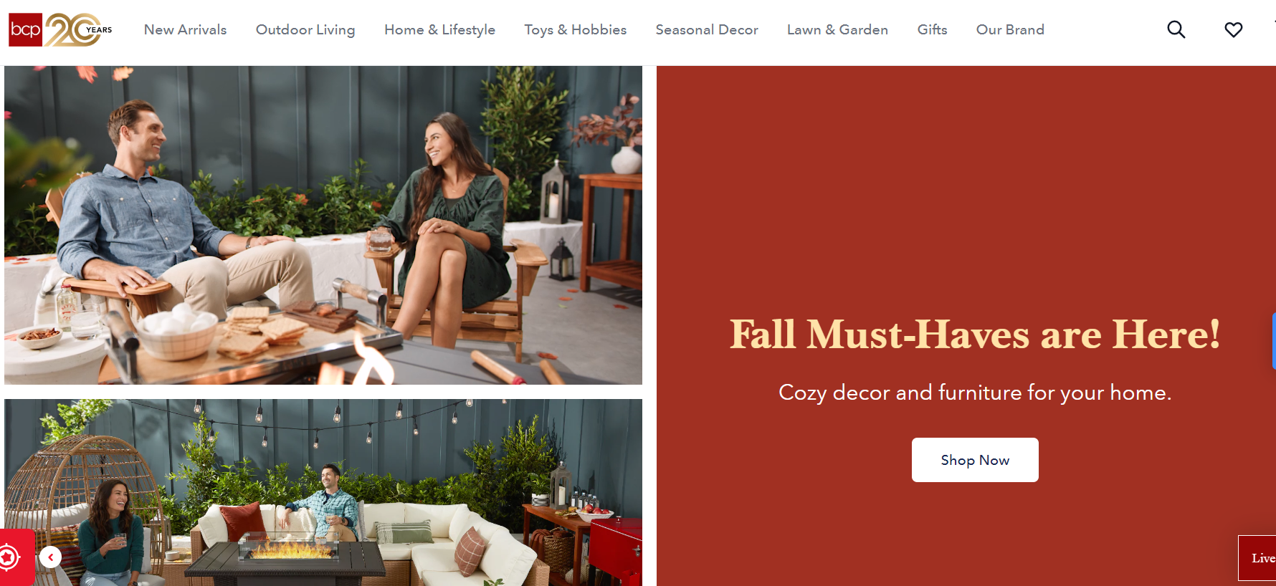Click the blue tab on right edge
The width and height of the screenshot is (1276, 586).
click(1274, 340)
